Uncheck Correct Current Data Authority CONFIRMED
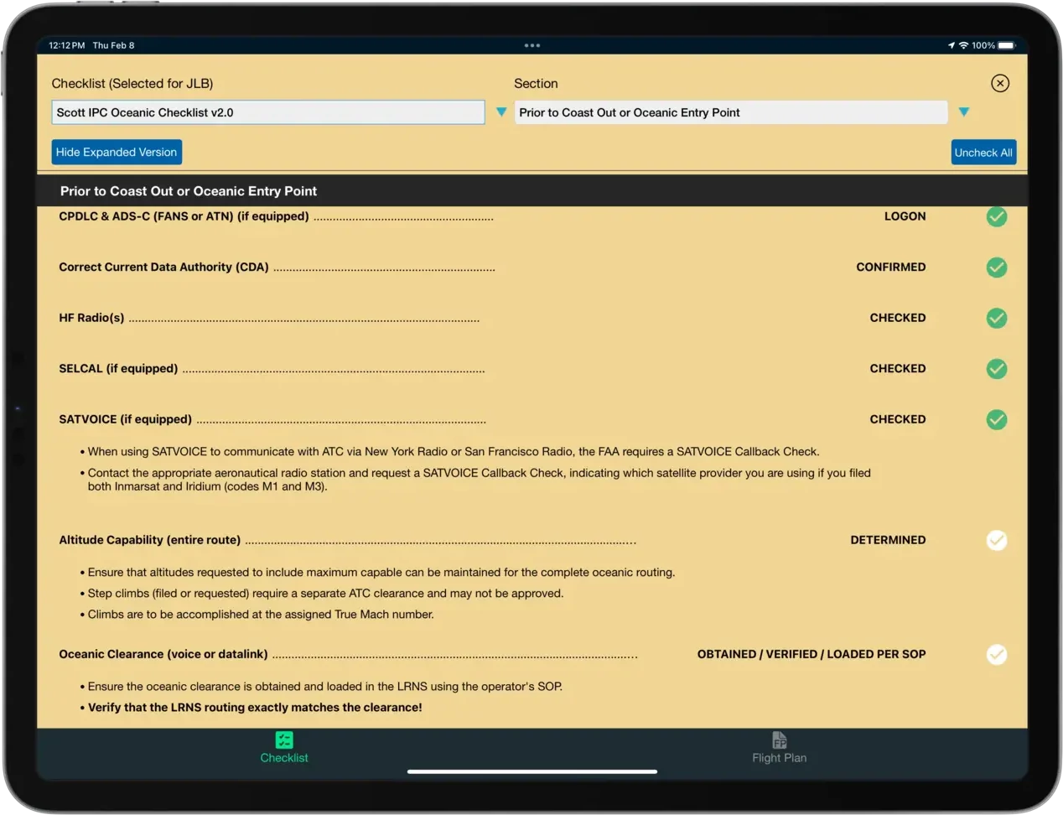 point(996,267)
